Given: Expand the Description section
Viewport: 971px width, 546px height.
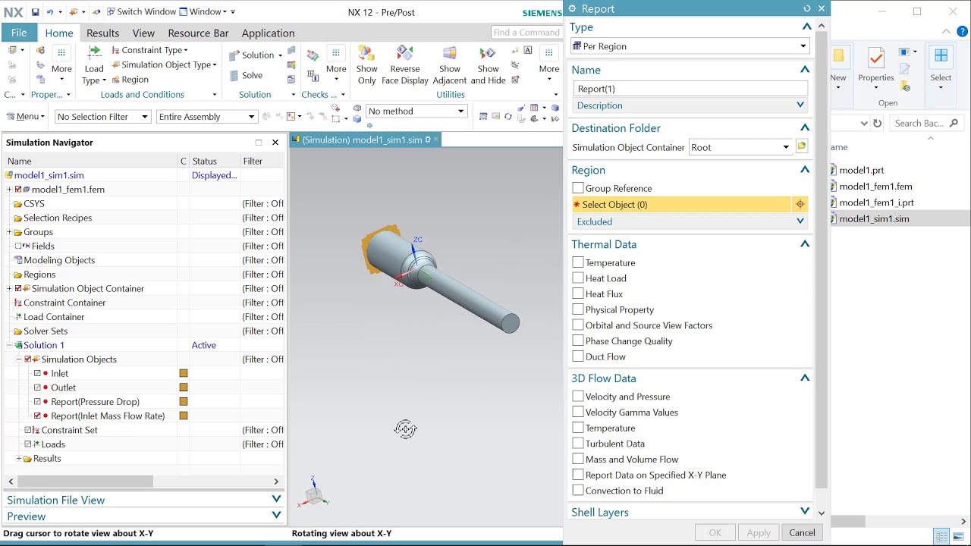Looking at the screenshot, I should (690, 105).
